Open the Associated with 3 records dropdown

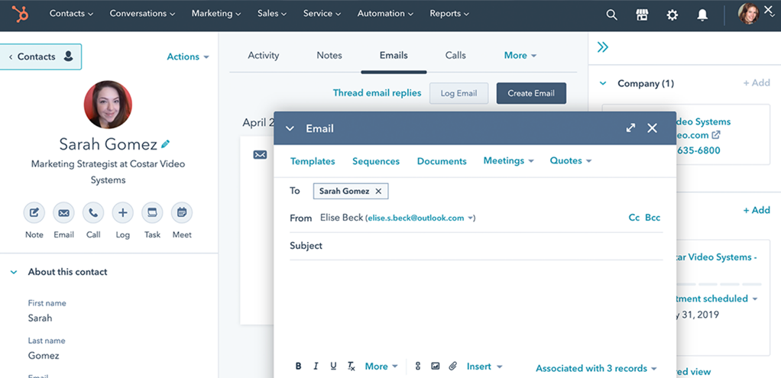tap(596, 368)
